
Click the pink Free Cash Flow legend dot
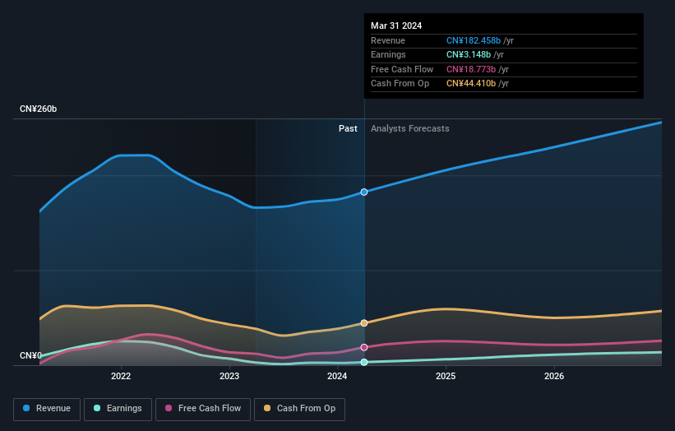coord(169,408)
